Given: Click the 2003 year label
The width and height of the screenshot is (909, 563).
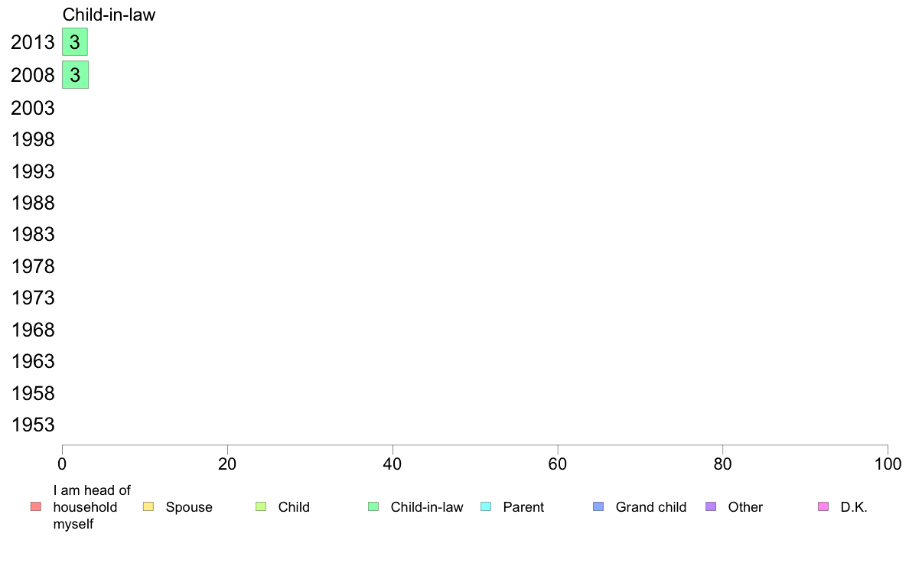Looking at the screenshot, I should 33,108.
